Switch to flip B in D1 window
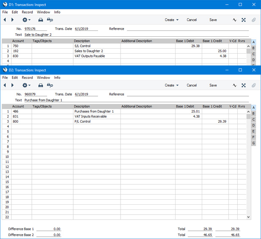Screen dimensions: 261x239 click(x=253, y=48)
